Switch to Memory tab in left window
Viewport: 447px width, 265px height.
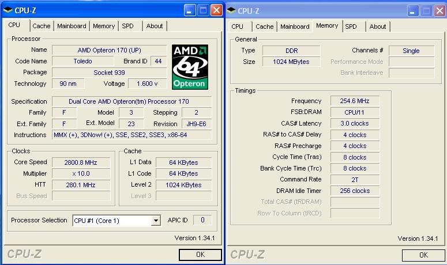(x=104, y=26)
